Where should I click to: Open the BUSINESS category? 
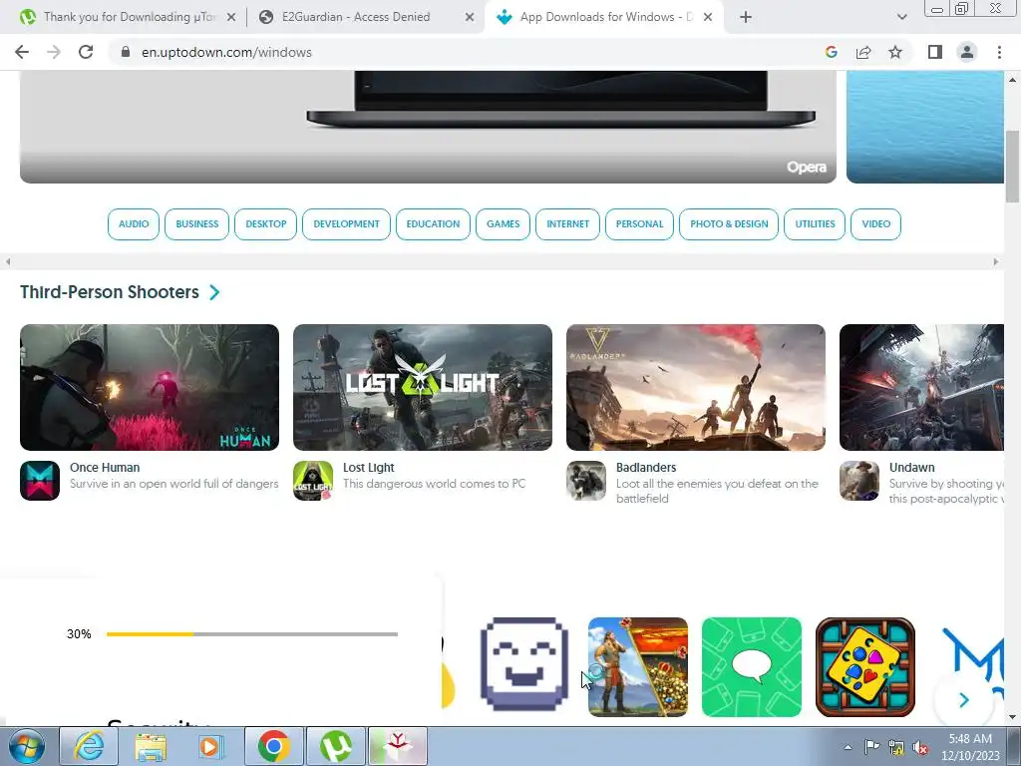click(196, 224)
